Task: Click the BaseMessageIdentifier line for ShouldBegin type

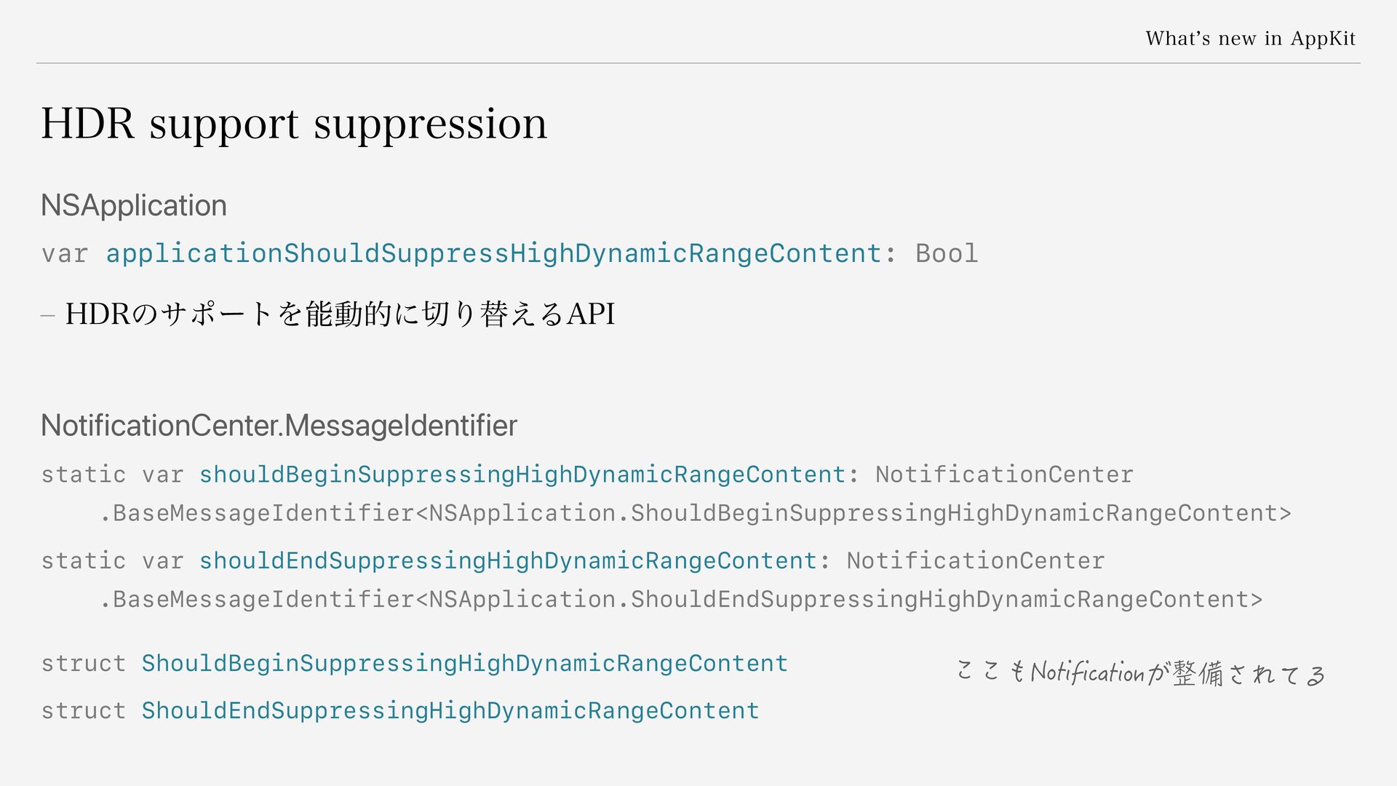Action: (695, 513)
